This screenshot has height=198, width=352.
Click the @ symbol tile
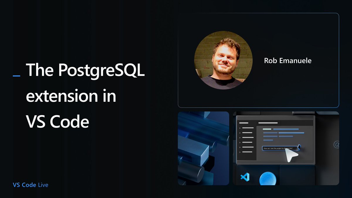[336, 145]
